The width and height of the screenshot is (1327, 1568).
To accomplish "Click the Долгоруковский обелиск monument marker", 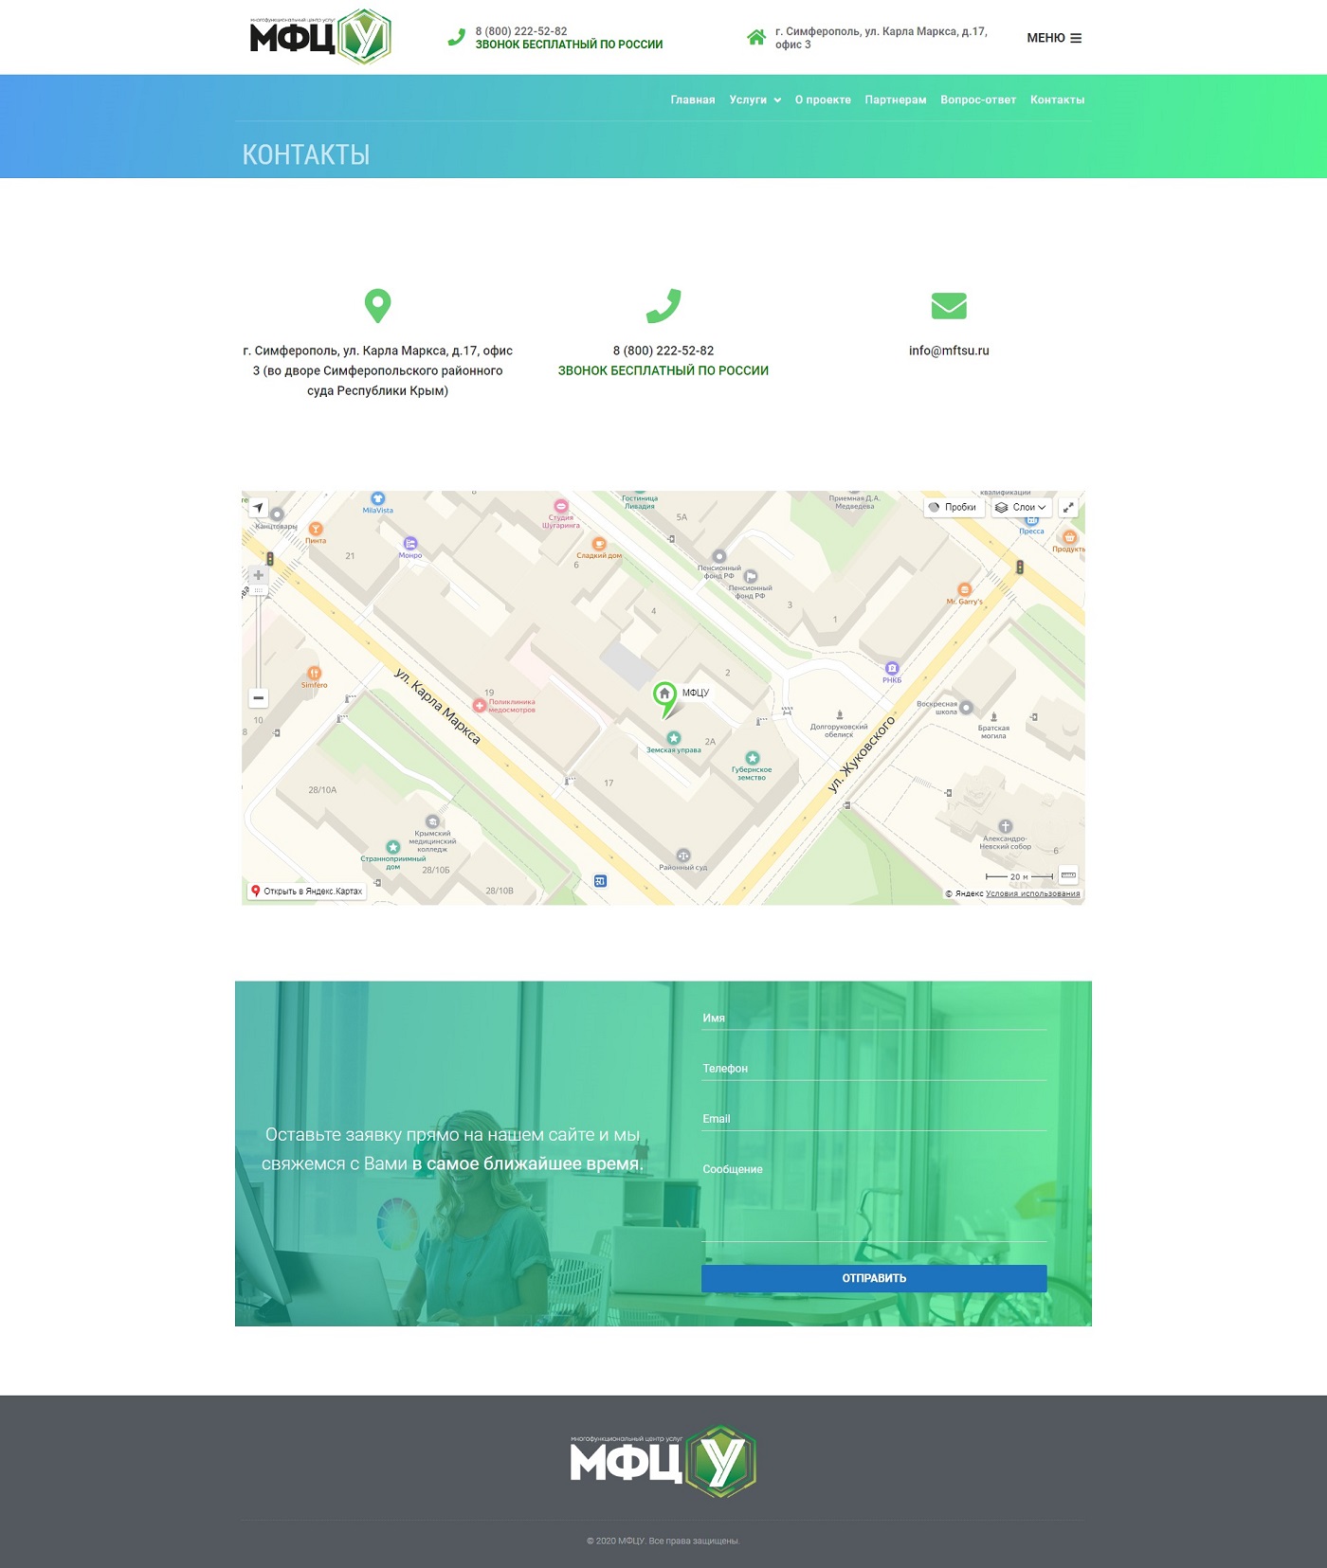I will pyautogui.click(x=839, y=715).
